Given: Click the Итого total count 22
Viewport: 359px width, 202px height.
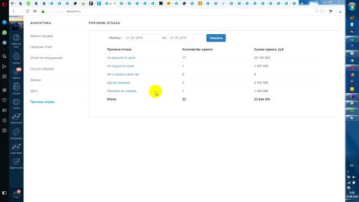Looking at the screenshot, I should point(184,99).
